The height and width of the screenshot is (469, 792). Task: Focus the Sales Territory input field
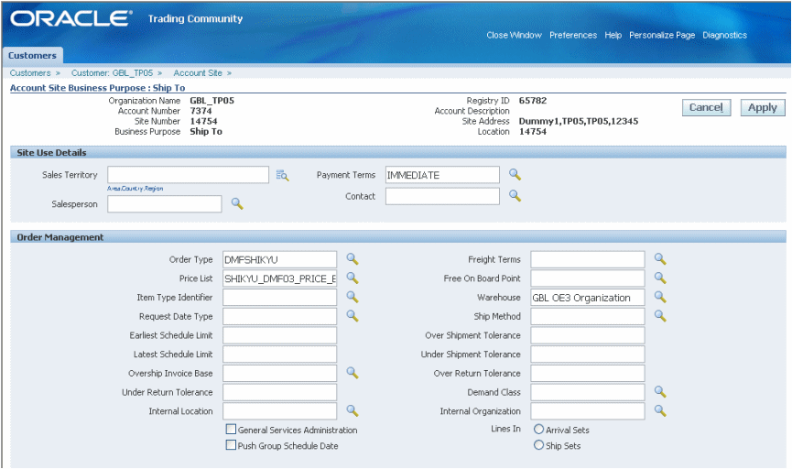click(188, 175)
